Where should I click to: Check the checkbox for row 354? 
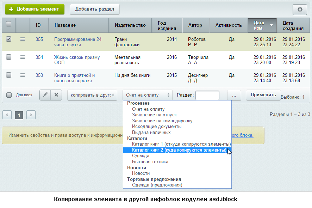coord(9,57)
